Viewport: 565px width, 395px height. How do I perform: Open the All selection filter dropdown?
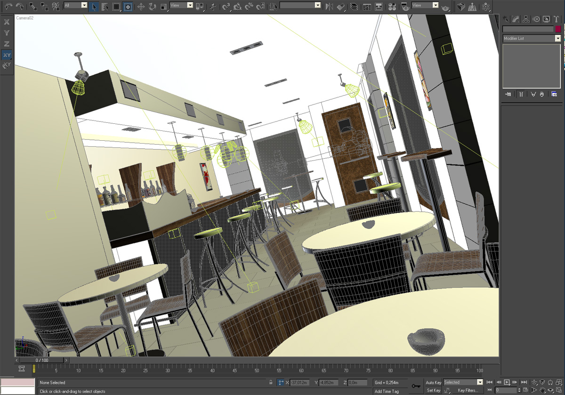point(75,5)
